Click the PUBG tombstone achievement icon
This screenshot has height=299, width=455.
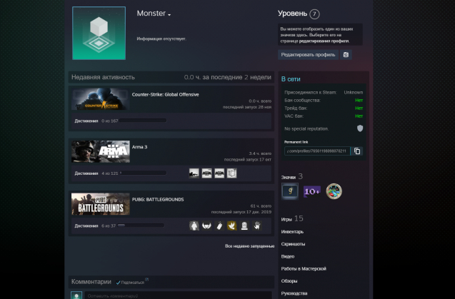point(244,225)
